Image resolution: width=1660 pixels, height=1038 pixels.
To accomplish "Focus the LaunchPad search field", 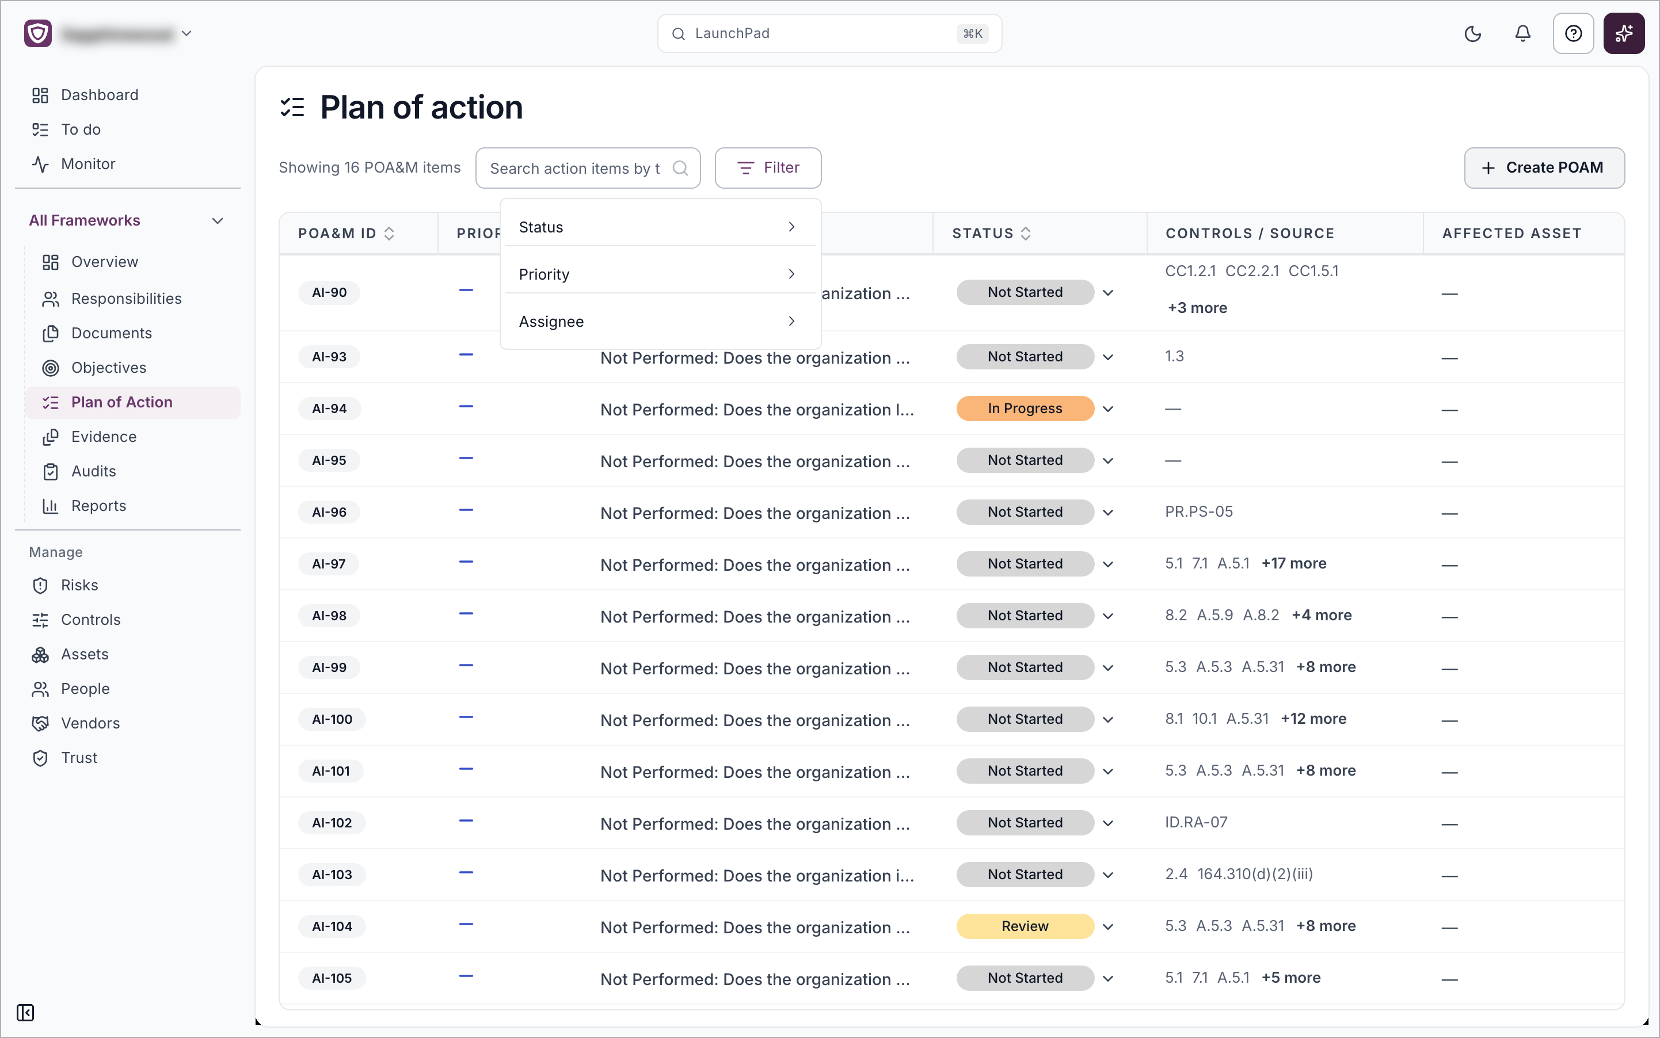I will [x=829, y=33].
